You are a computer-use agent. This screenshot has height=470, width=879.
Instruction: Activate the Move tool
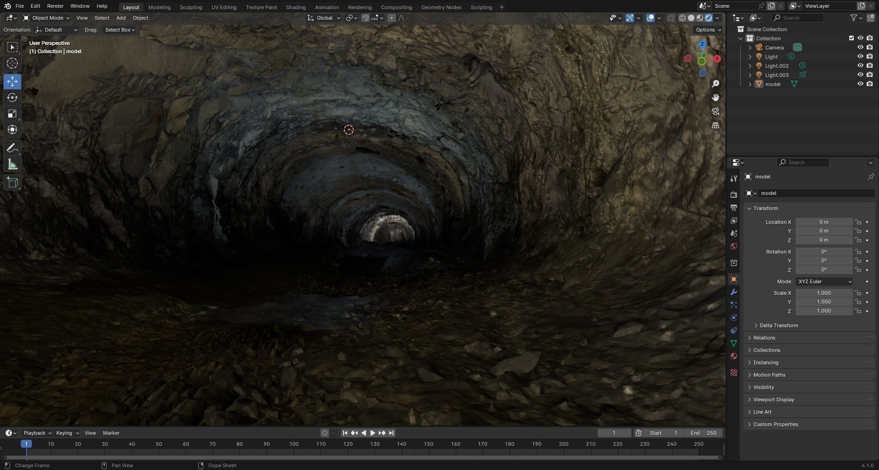tap(12, 81)
